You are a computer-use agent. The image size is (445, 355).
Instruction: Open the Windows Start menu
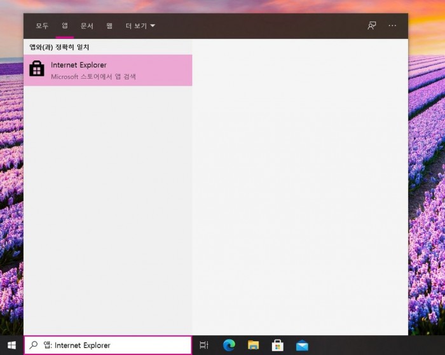coord(11,345)
